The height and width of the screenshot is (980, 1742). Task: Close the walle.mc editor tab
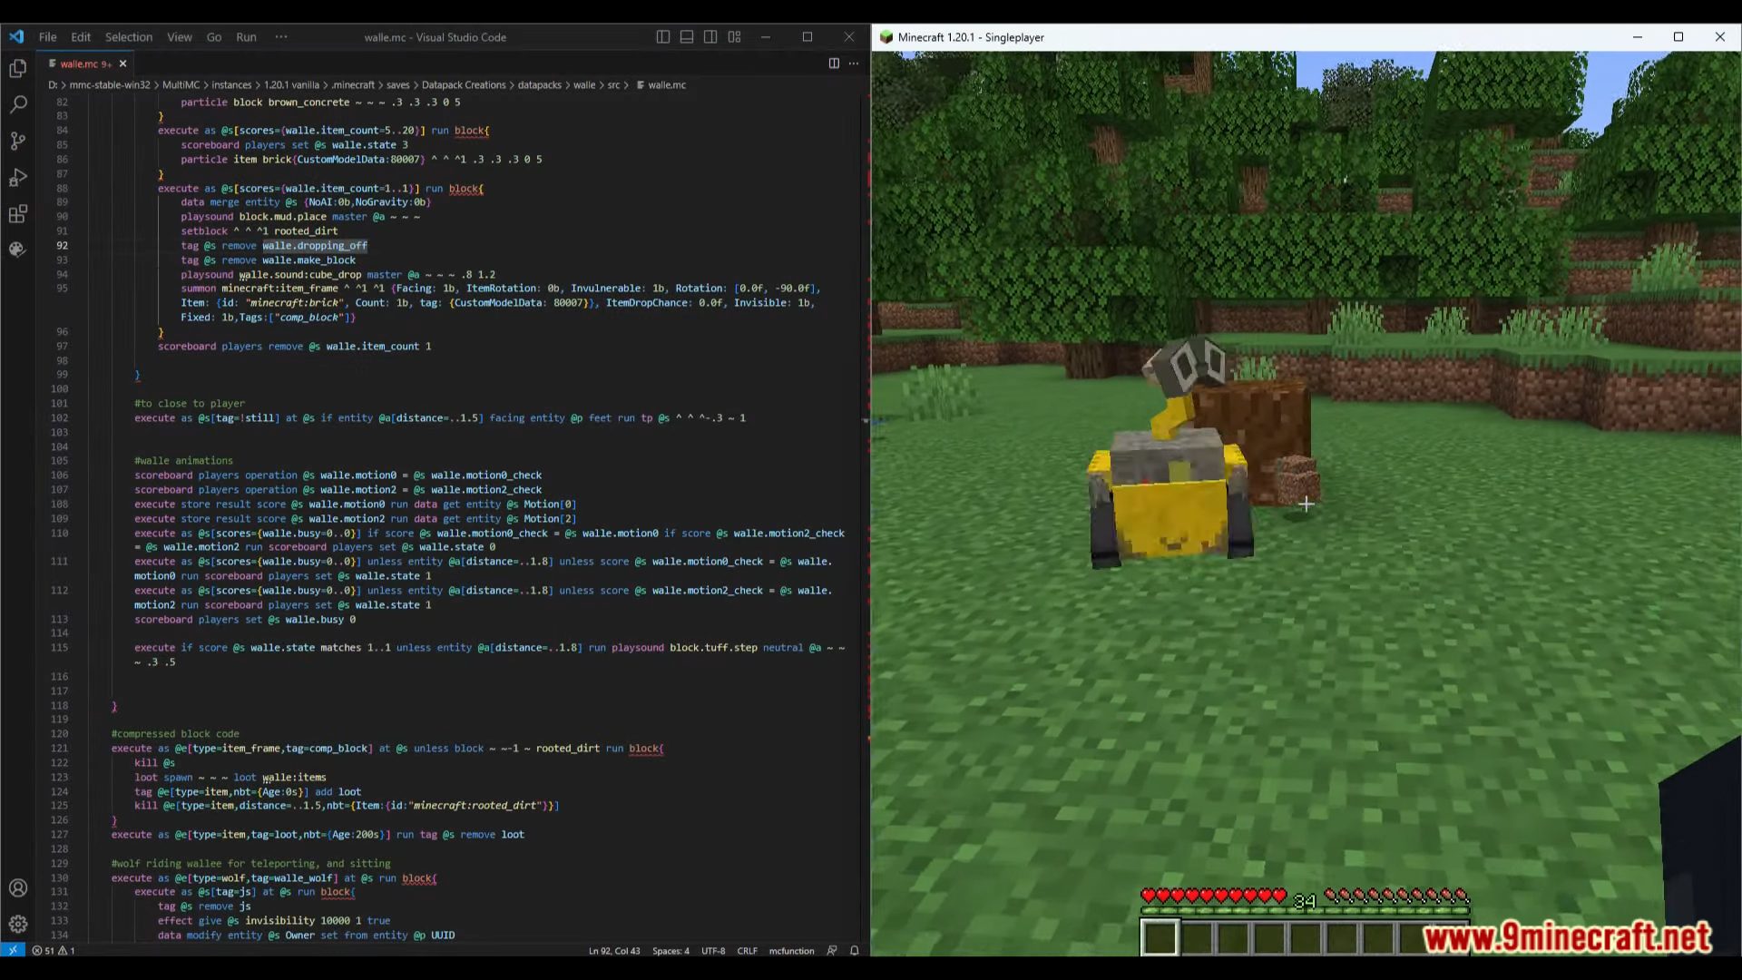point(122,64)
